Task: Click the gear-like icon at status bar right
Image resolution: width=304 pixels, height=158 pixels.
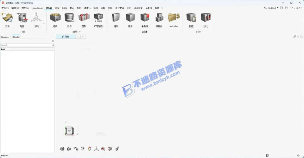Action: coord(298,155)
